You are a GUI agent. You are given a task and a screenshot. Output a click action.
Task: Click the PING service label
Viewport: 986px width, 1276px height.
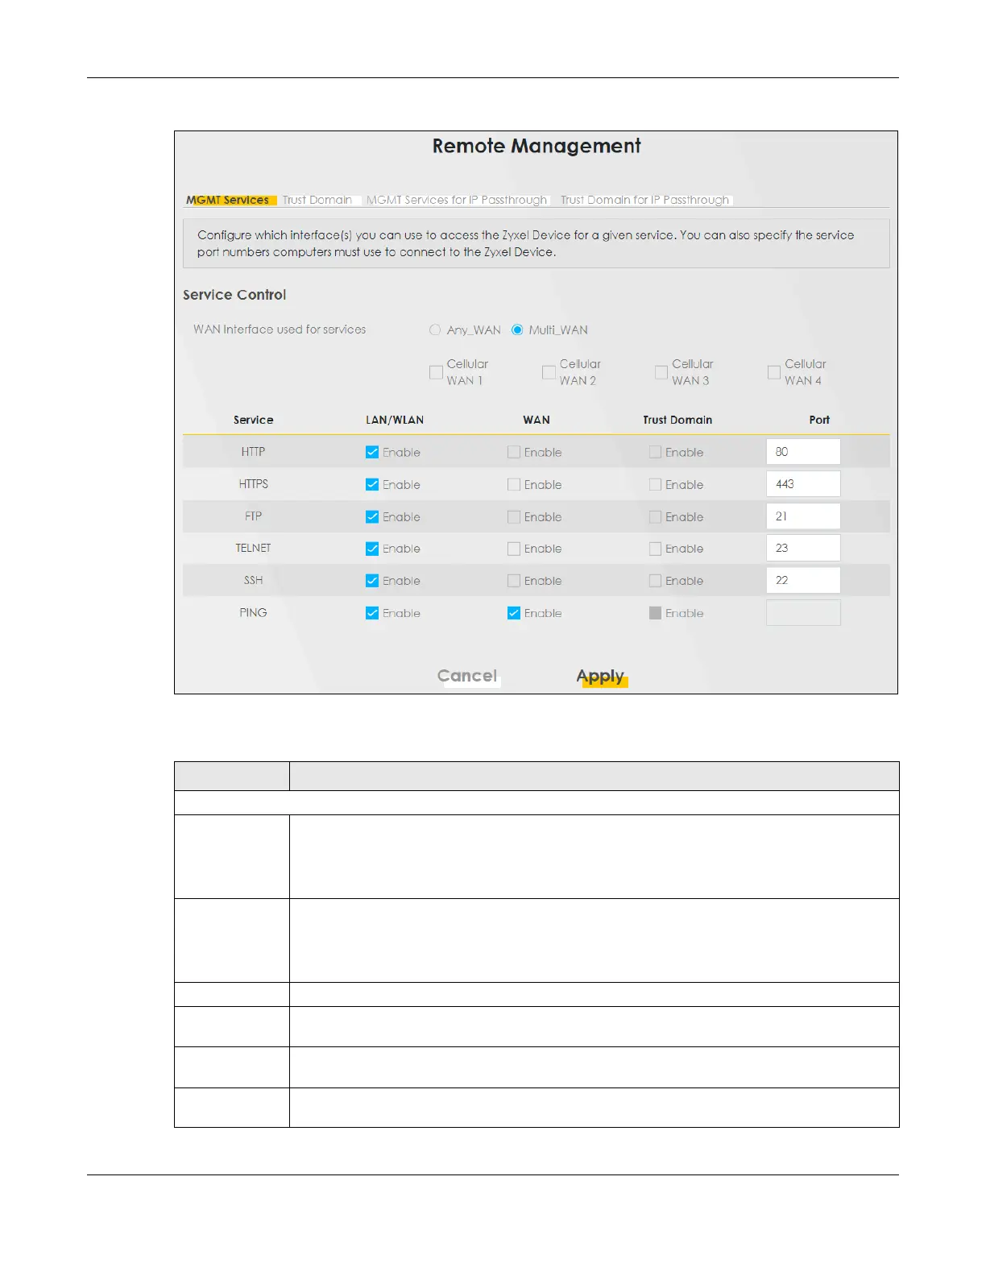253,612
